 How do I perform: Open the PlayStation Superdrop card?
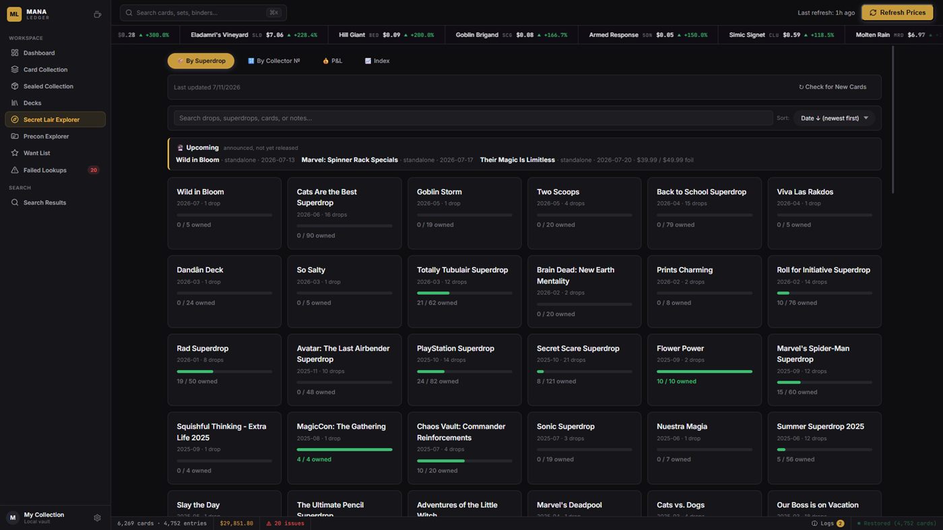pyautogui.click(x=464, y=370)
